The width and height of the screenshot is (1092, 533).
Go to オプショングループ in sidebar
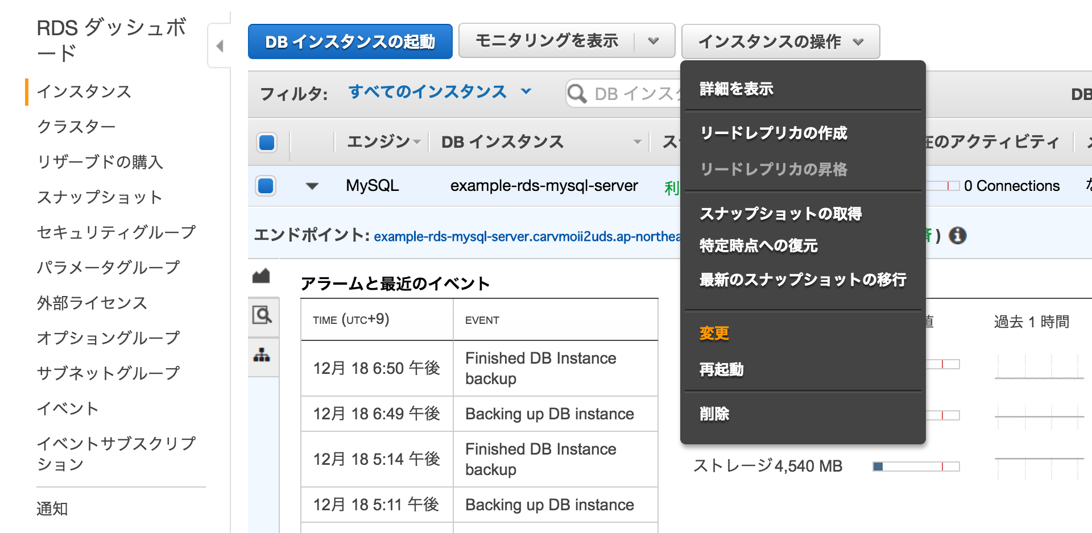click(108, 338)
